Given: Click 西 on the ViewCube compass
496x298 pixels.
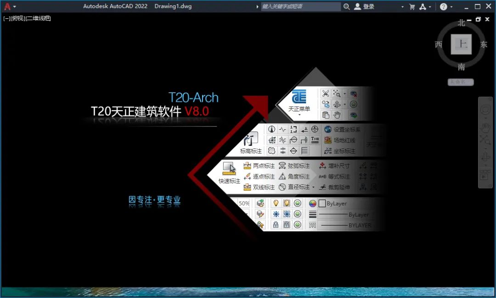Looking at the screenshot, I should tap(439, 44).
